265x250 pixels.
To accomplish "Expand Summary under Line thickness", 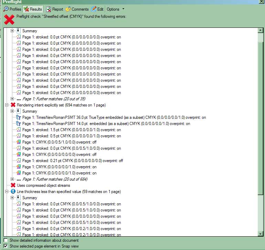I will pos(12,197).
